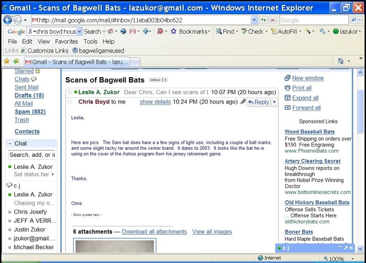The height and width of the screenshot is (263, 366).
Task: Click the New window icon
Action: click(288, 78)
